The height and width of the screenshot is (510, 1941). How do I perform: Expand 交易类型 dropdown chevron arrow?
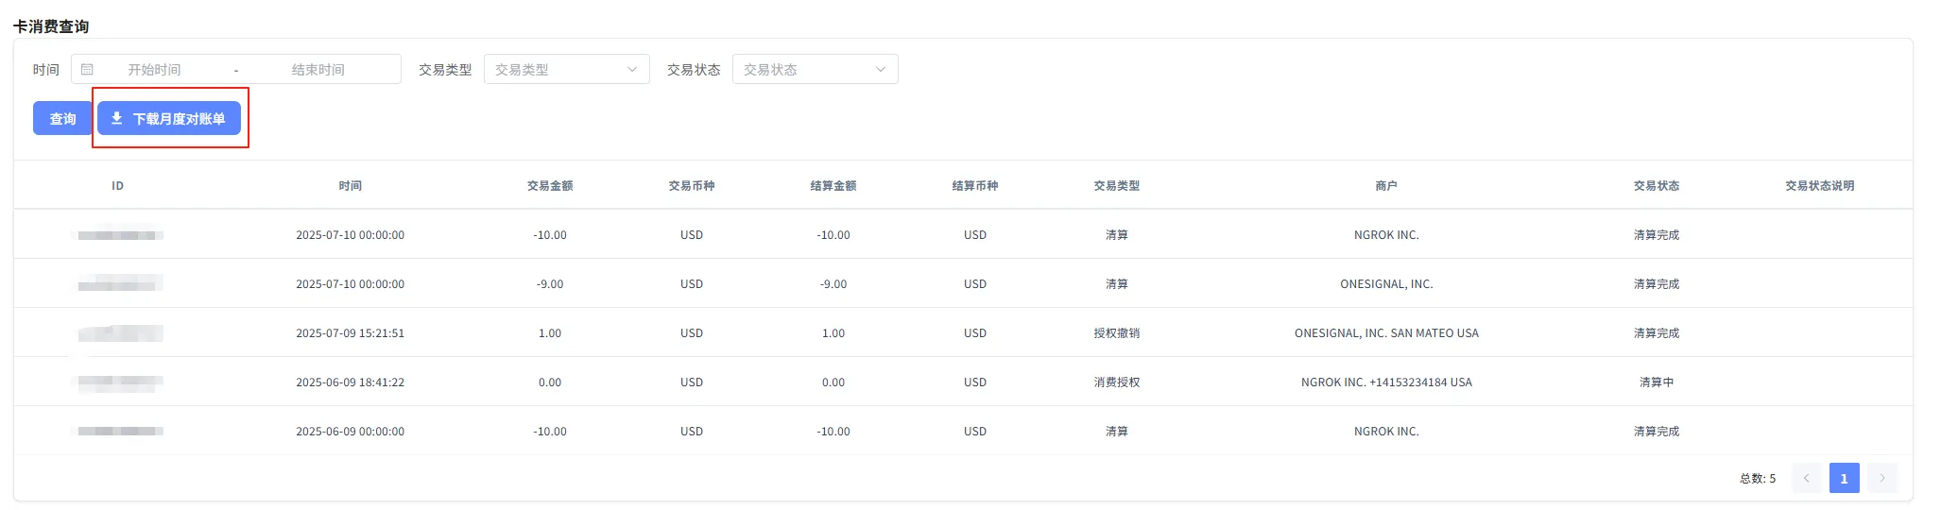click(632, 69)
